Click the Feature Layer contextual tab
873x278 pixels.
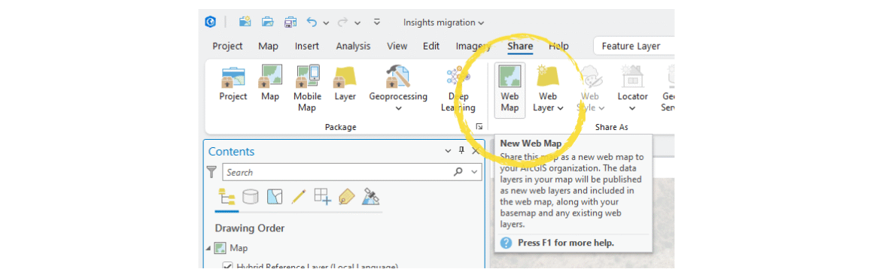click(631, 46)
